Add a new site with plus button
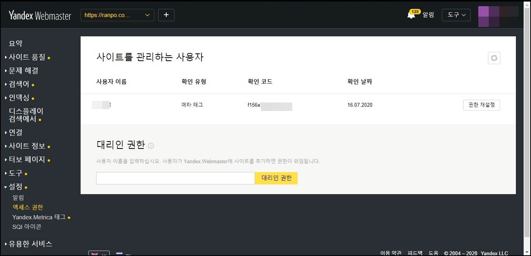 (166, 15)
